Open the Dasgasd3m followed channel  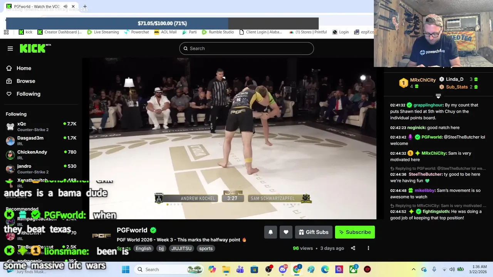(x=41, y=140)
